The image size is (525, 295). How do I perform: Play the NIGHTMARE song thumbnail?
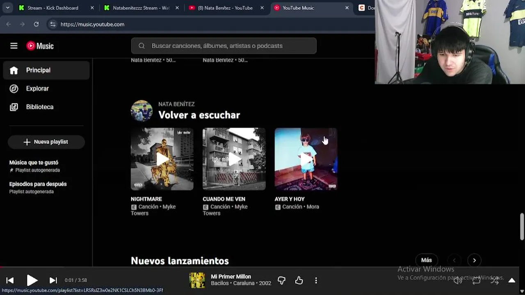point(162,159)
